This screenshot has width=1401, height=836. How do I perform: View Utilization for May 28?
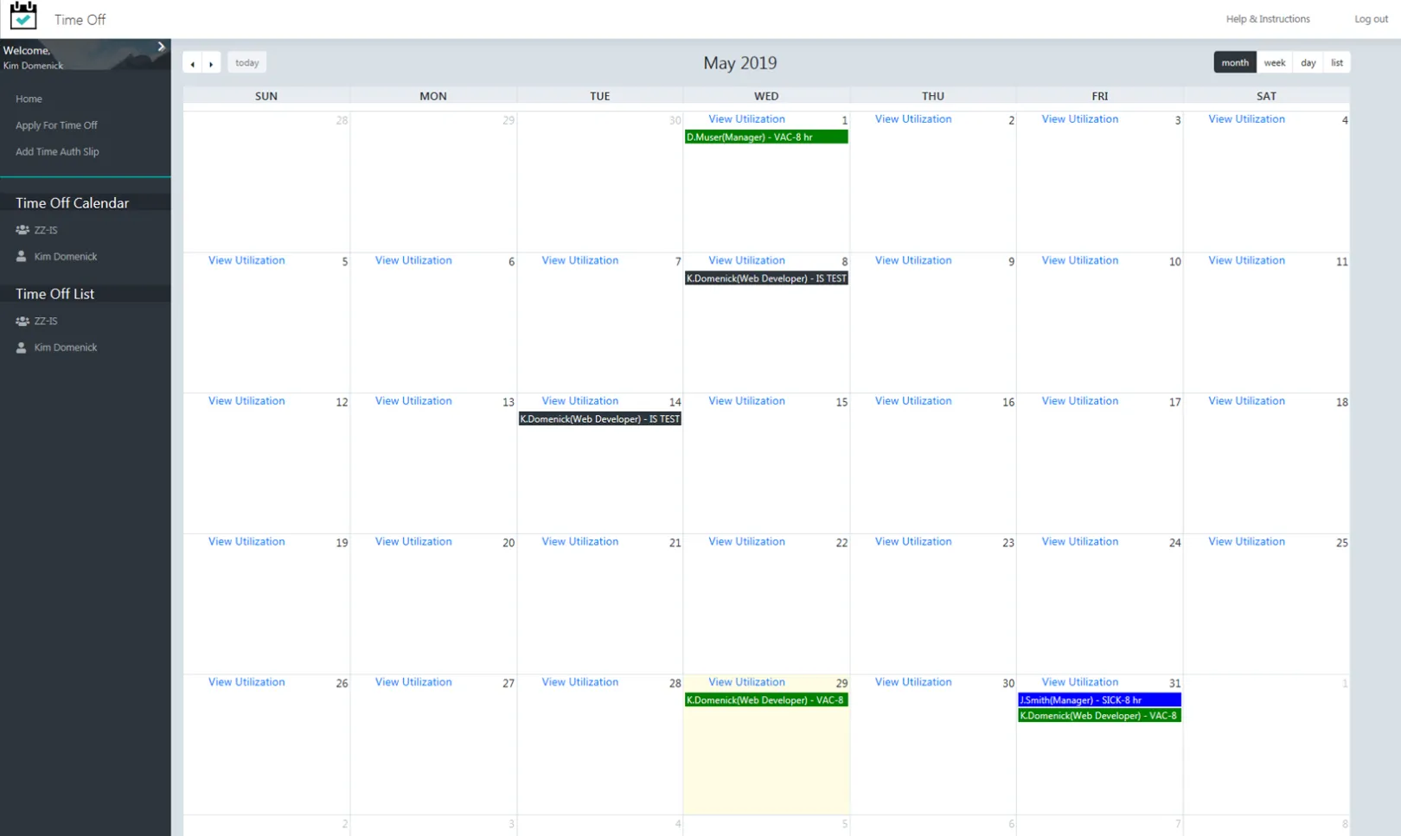pos(580,682)
